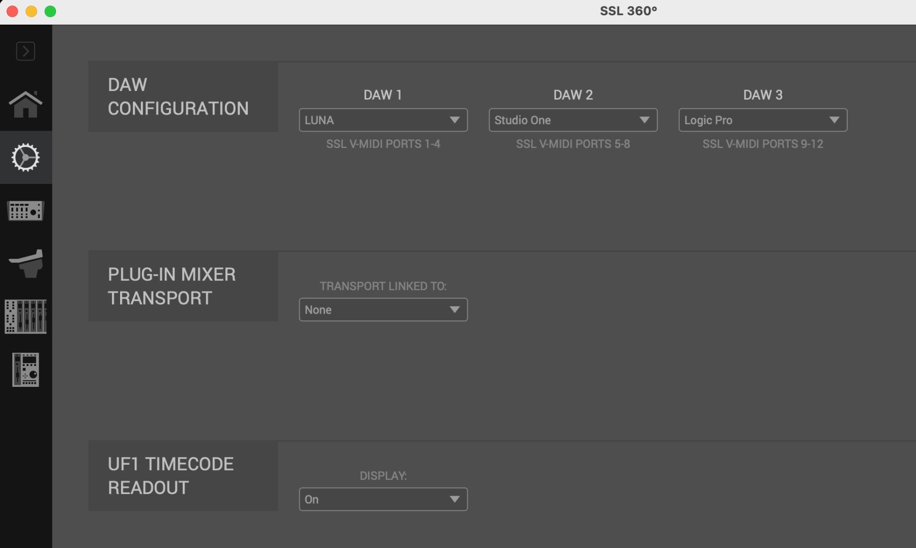Image resolution: width=916 pixels, height=548 pixels.
Task: Click the SSL 360° window title
Action: click(x=628, y=11)
